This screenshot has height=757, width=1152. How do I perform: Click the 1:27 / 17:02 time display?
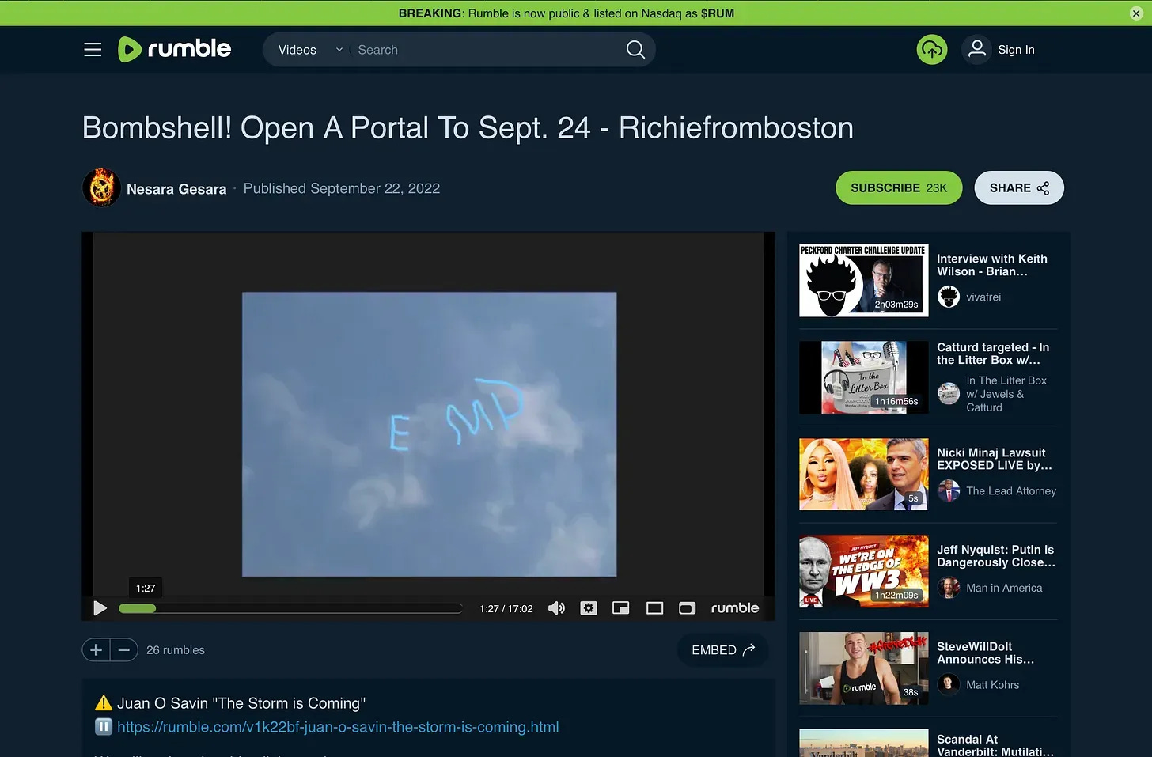(x=506, y=609)
